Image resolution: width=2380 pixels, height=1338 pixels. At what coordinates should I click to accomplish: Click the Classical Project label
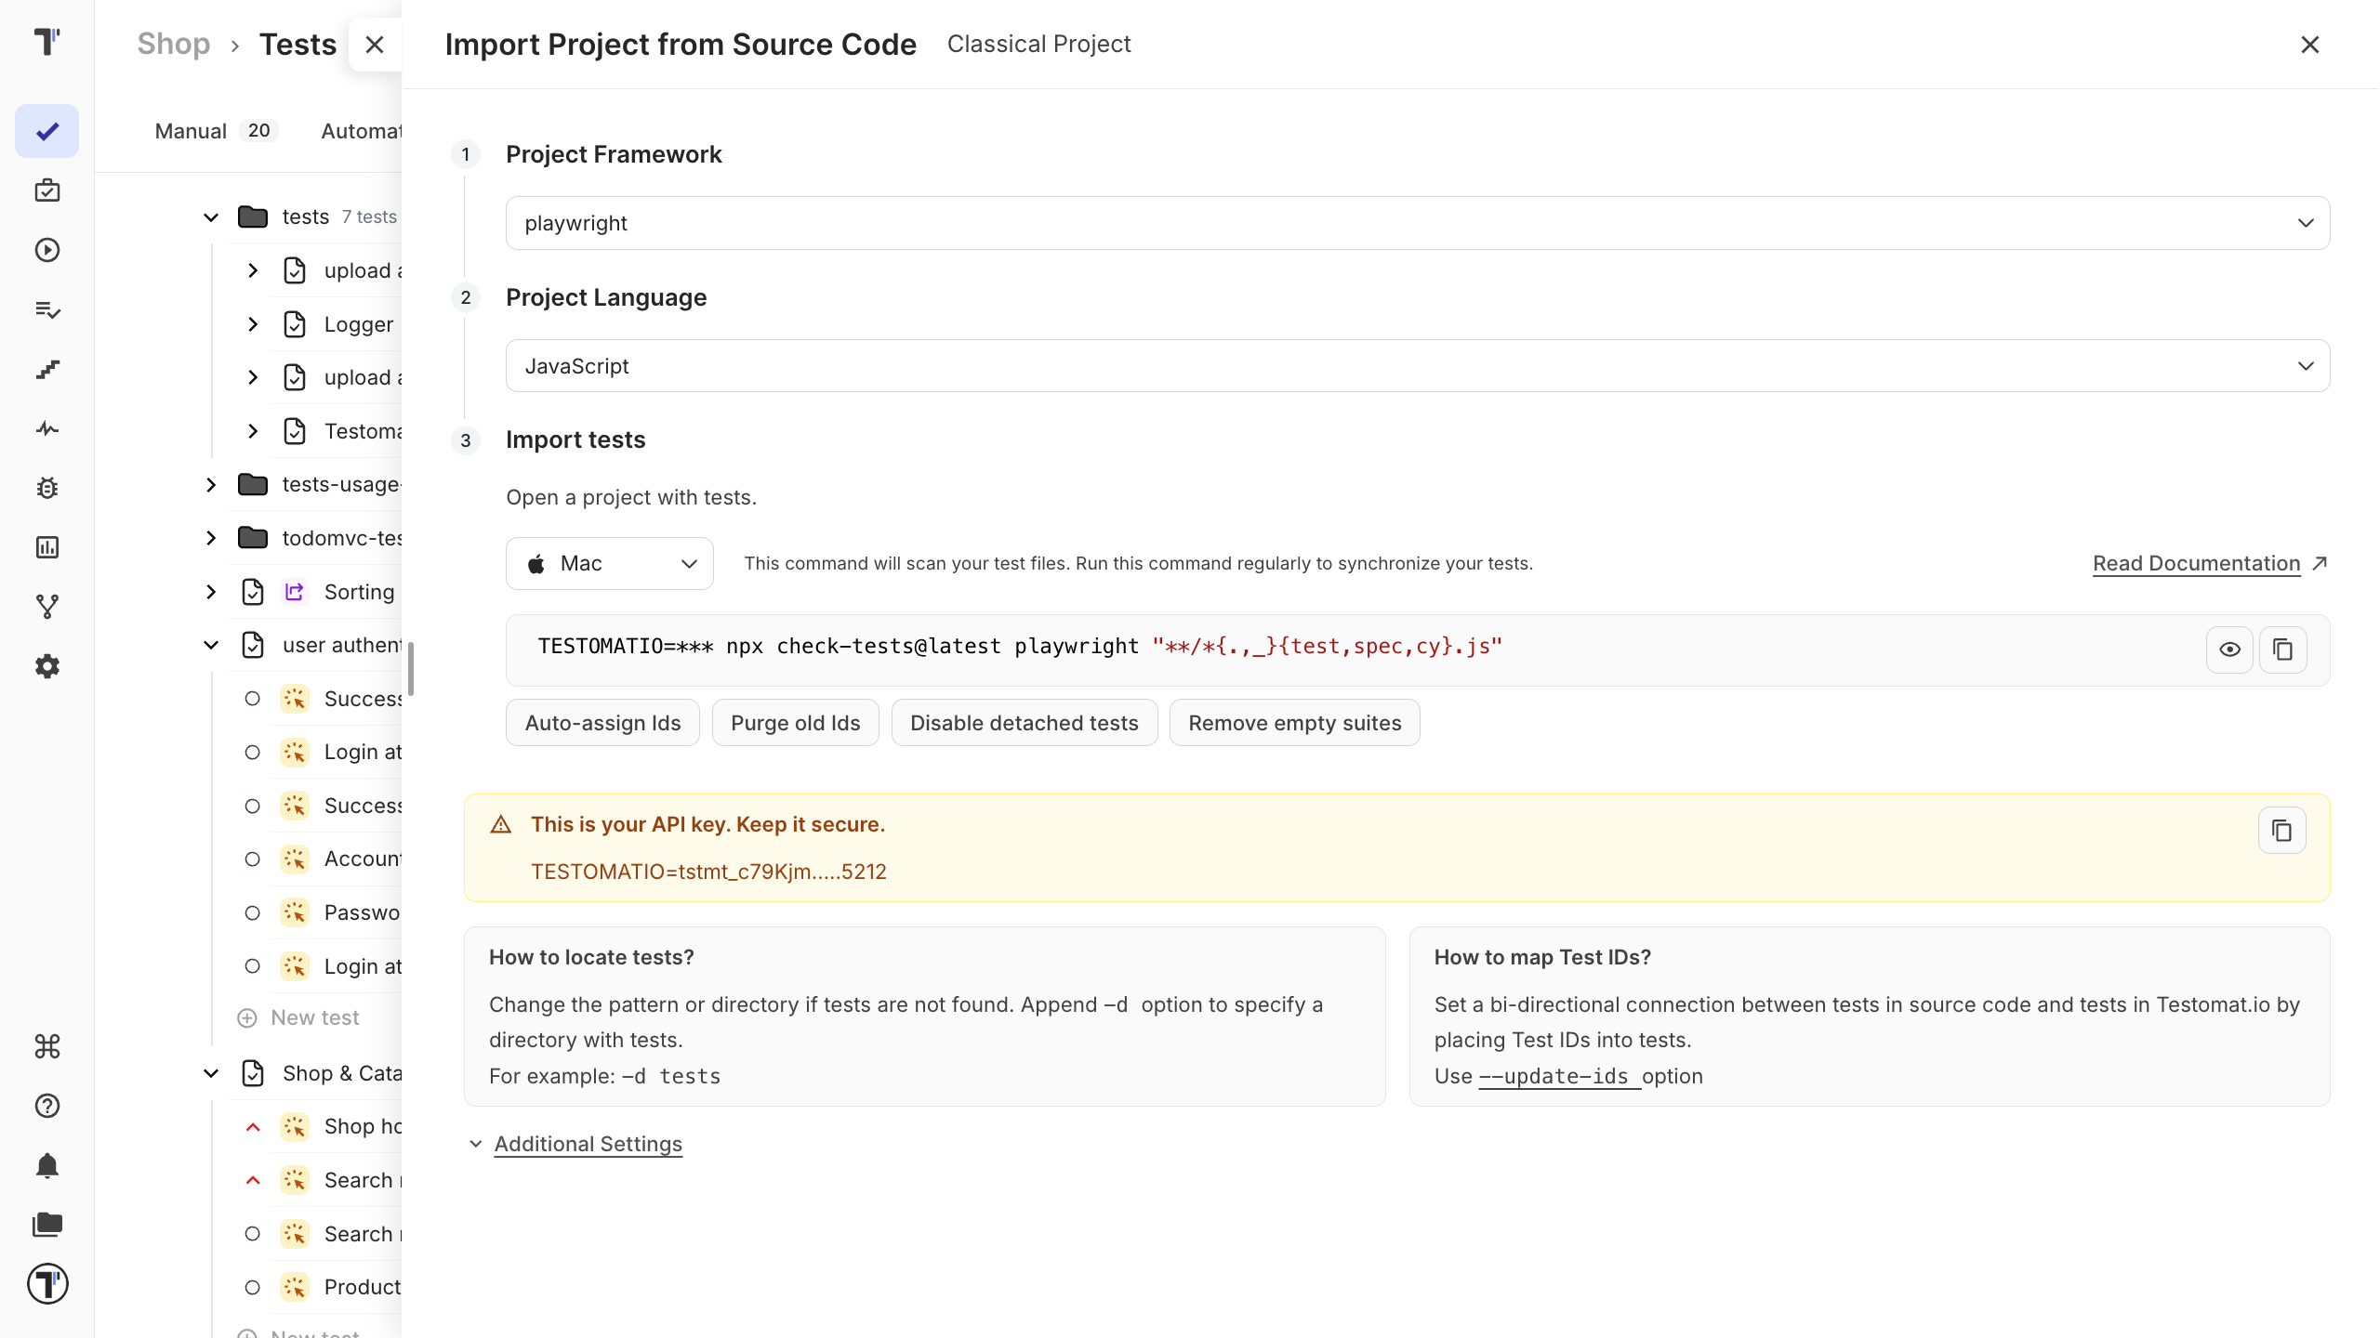pyautogui.click(x=1038, y=44)
